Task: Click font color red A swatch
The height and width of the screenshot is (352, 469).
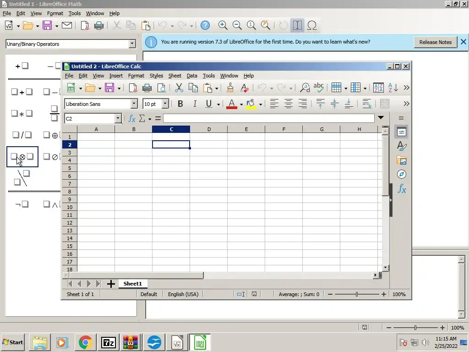Action: 231,104
